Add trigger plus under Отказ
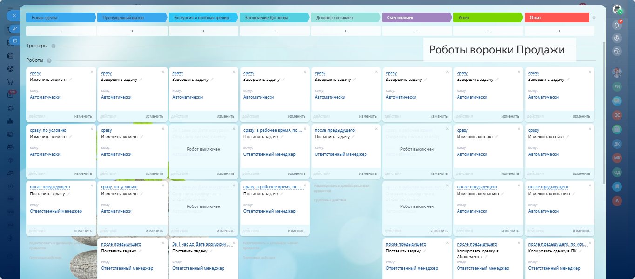Image resolution: width=635 pixels, height=279 pixels. pos(560,31)
